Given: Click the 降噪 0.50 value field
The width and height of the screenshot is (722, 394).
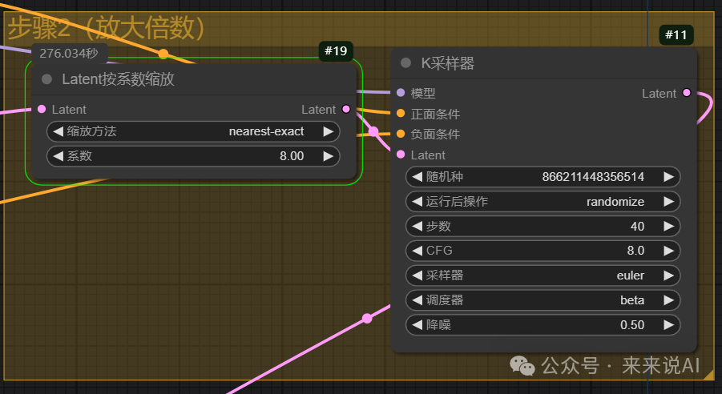Looking at the screenshot, I should coord(543,325).
